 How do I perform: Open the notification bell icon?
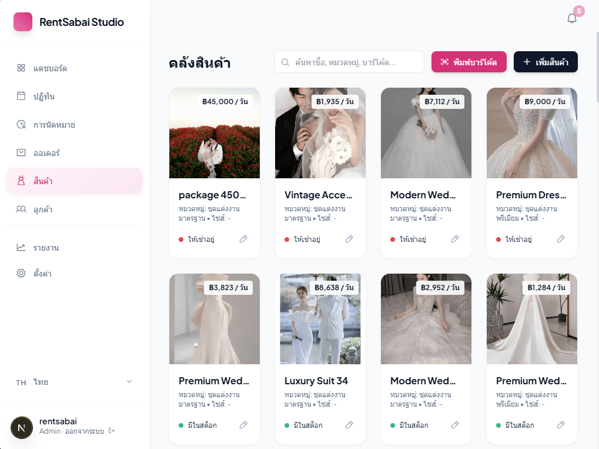572,18
